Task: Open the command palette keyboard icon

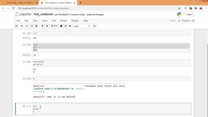Action: (x=95, y=26)
